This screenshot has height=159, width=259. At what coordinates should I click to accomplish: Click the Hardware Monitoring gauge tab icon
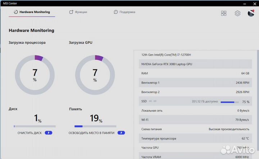coord(15,12)
